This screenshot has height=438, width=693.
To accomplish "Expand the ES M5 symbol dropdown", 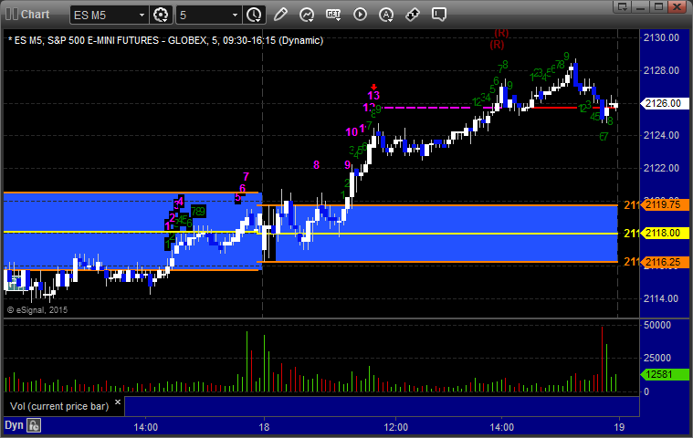I will tap(142, 15).
